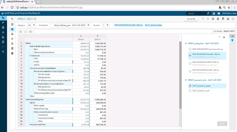The height and width of the screenshot is (132, 237).
Task: Click the save disk icon in the top toolbar
Action: (x=233, y=19)
